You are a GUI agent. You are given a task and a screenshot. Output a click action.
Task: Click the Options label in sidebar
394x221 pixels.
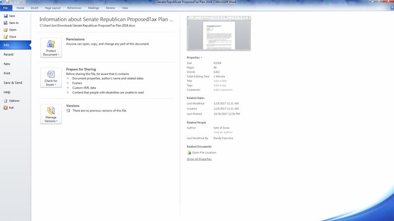(x=14, y=100)
